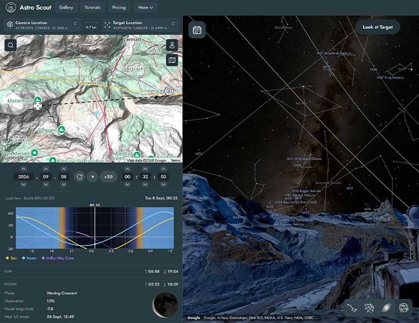Viewport: 419px width, 323px height.
Task: Expand the More menu
Action: click(145, 7)
